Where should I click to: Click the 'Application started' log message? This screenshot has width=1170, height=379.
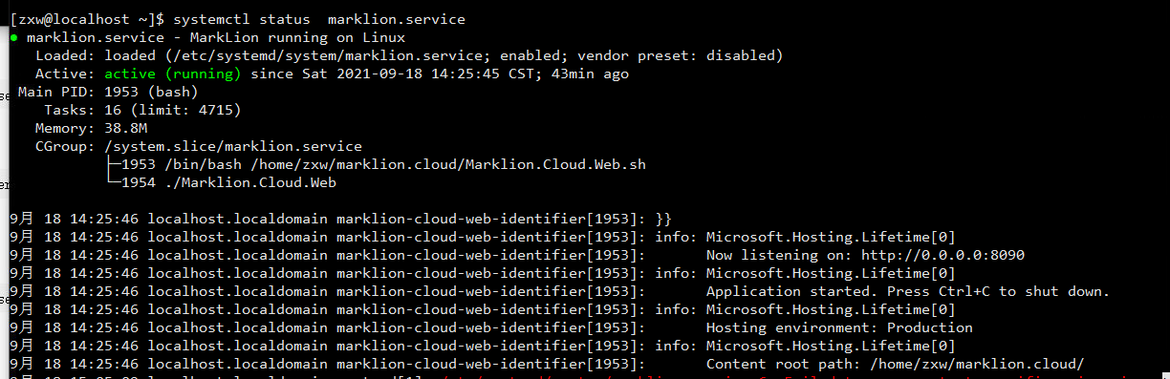click(907, 291)
